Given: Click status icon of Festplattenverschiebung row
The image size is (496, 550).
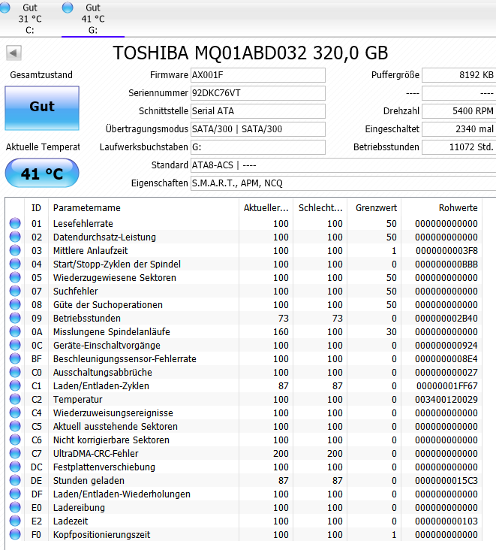Looking at the screenshot, I should tap(15, 467).
